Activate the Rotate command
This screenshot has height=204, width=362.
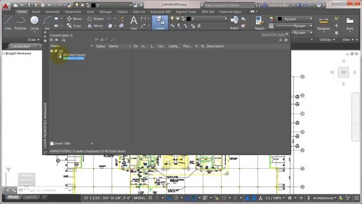coord(96,19)
